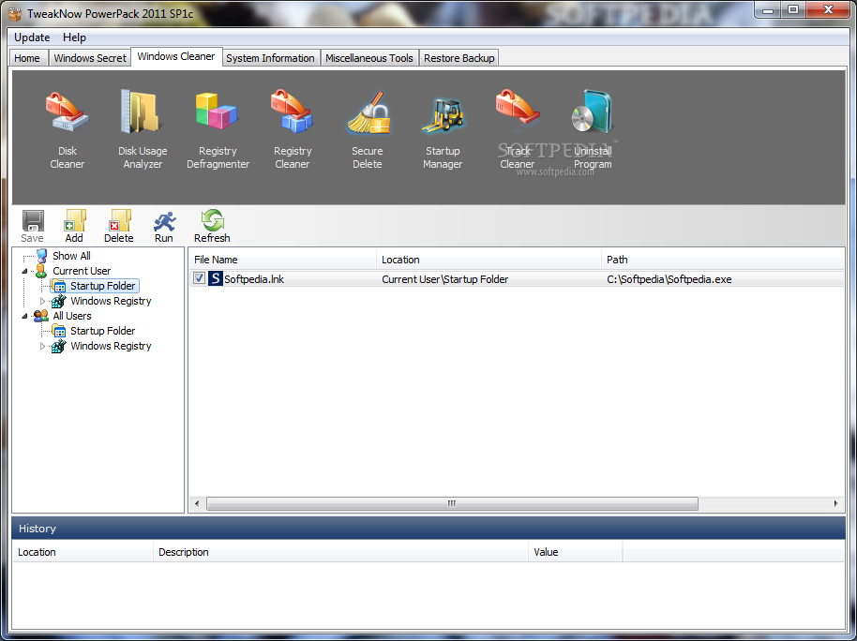Click the Save floppy disk button
The image size is (857, 641).
(x=32, y=226)
